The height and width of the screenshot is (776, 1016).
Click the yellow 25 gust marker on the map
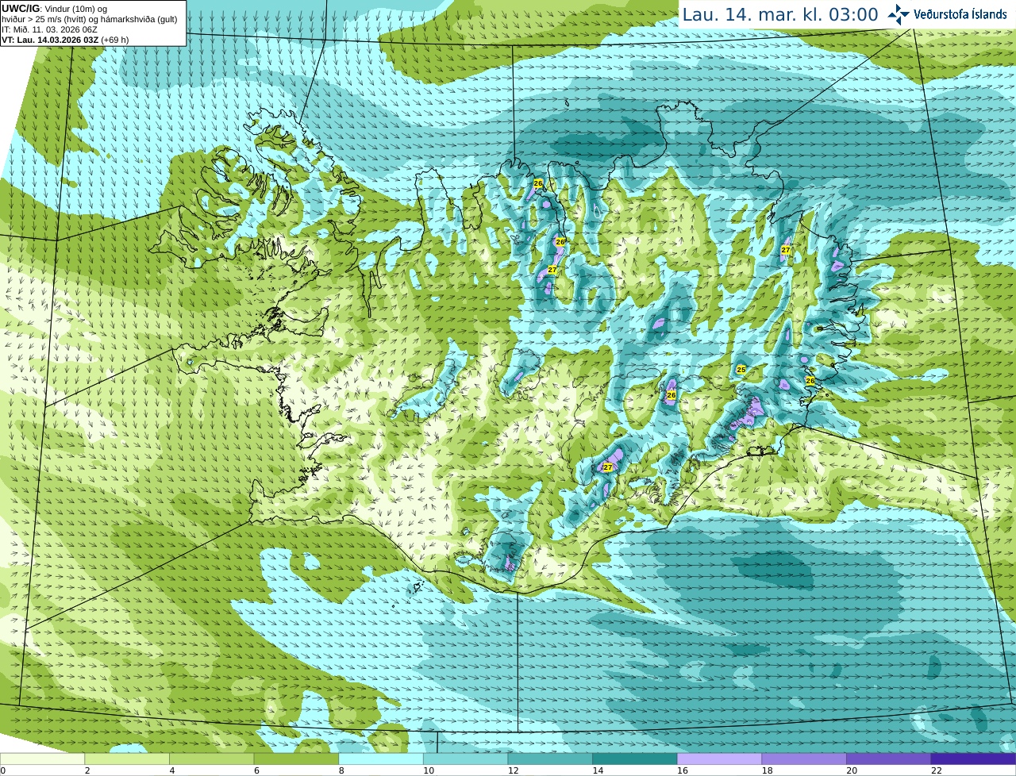point(741,370)
